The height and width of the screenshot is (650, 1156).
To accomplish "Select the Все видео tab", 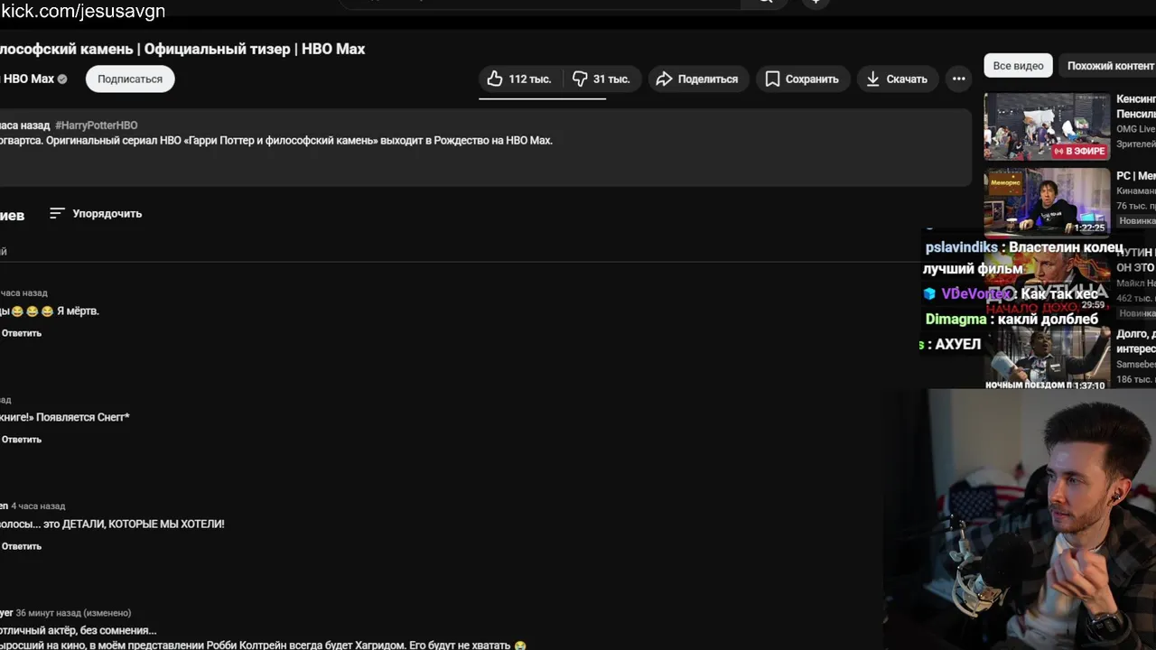I will 1018,66.
